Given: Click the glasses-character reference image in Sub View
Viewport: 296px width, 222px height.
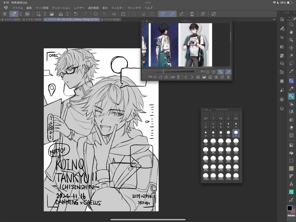Looking at the screenshot, I should click(x=195, y=45).
